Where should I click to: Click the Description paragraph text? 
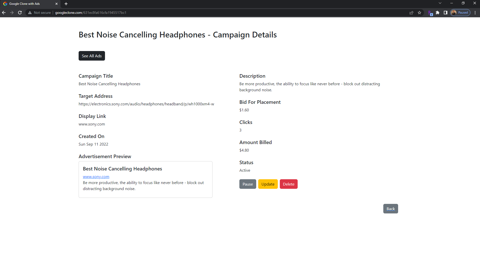point(309,87)
